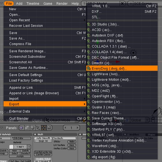This screenshot has height=162, width=162.
Task: Open the Help menu
Action: (75, 4)
